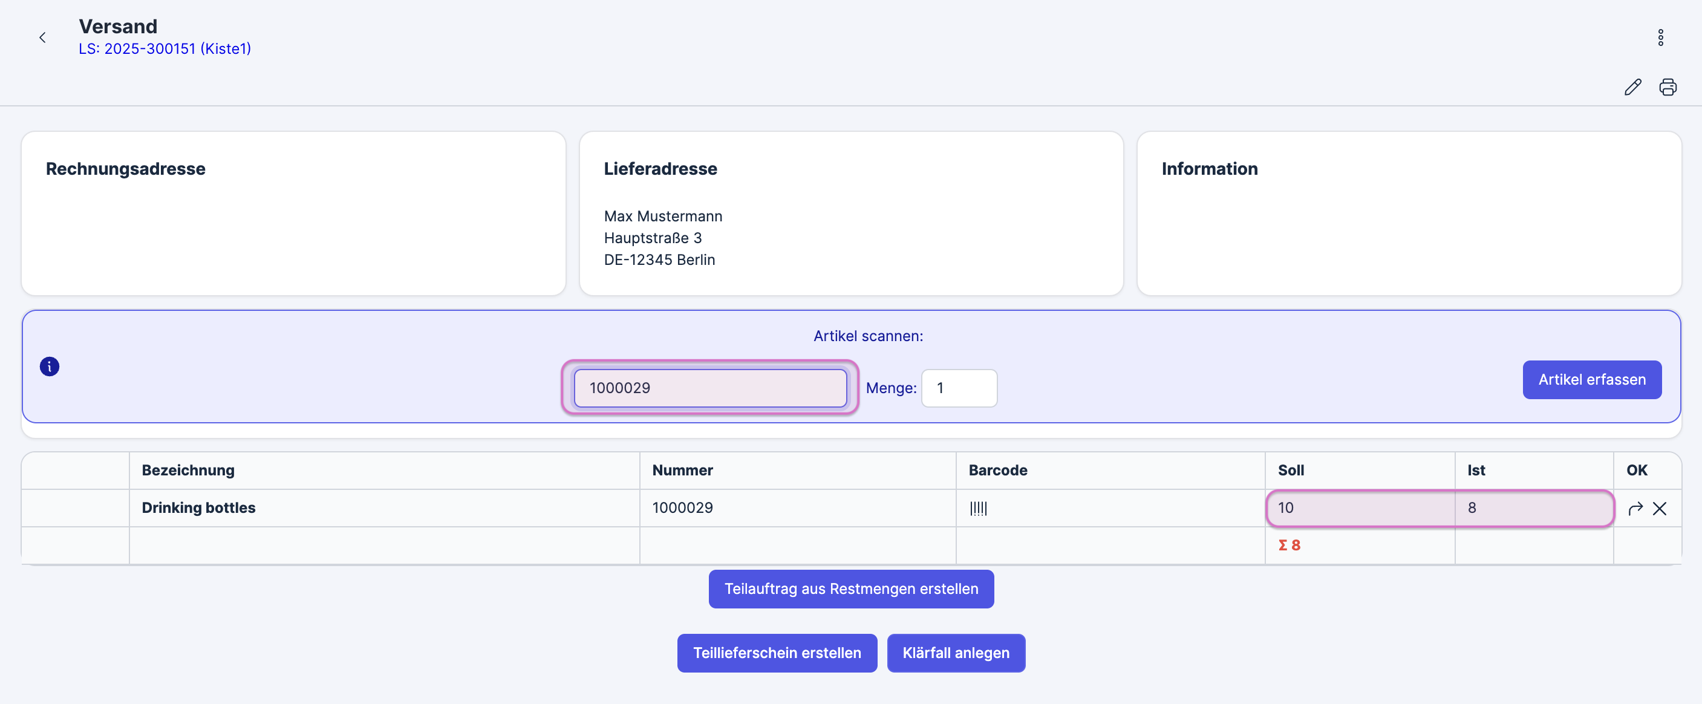Open the three-dot options menu
The height and width of the screenshot is (704, 1702).
point(1660,37)
